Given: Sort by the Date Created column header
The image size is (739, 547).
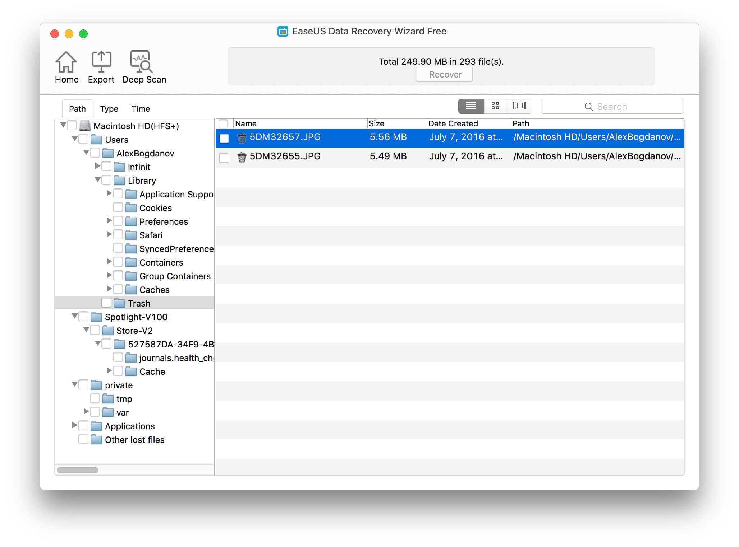Looking at the screenshot, I should (469, 123).
